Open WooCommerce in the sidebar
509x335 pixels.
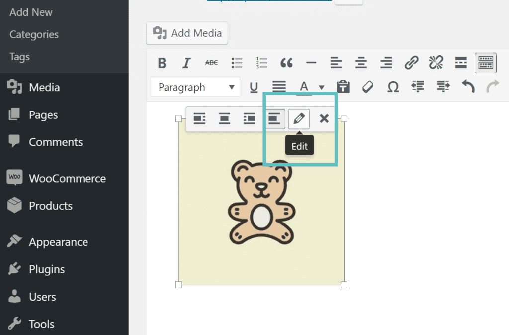pyautogui.click(x=67, y=178)
